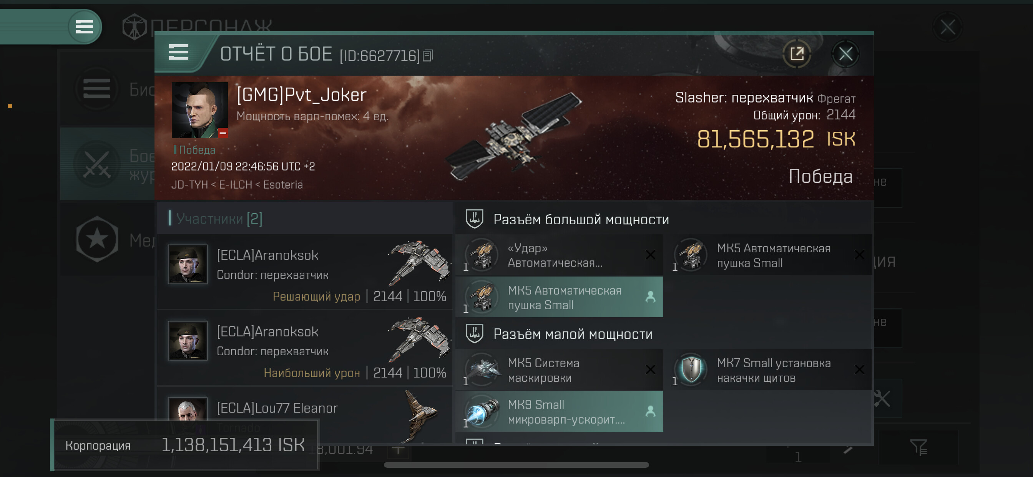Copy the battle report ID
This screenshot has width=1033, height=477.
[427, 56]
